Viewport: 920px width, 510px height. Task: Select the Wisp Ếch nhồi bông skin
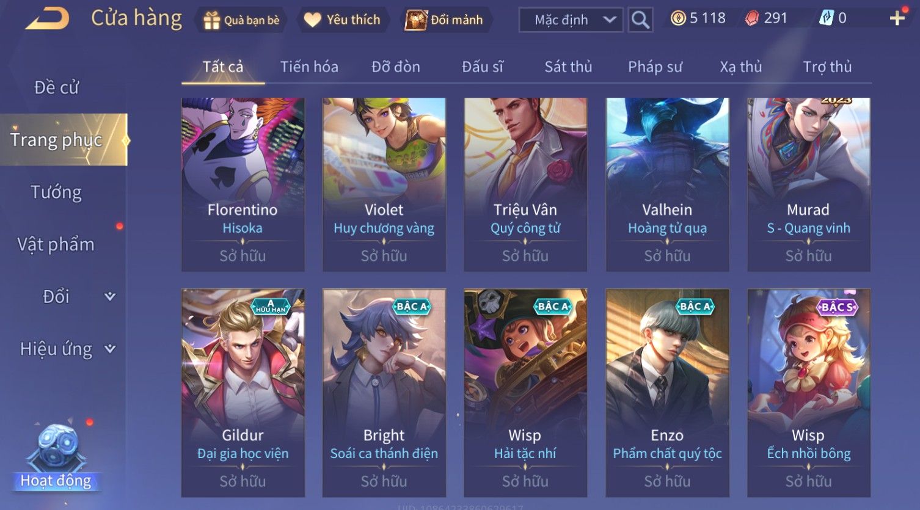coord(809,393)
